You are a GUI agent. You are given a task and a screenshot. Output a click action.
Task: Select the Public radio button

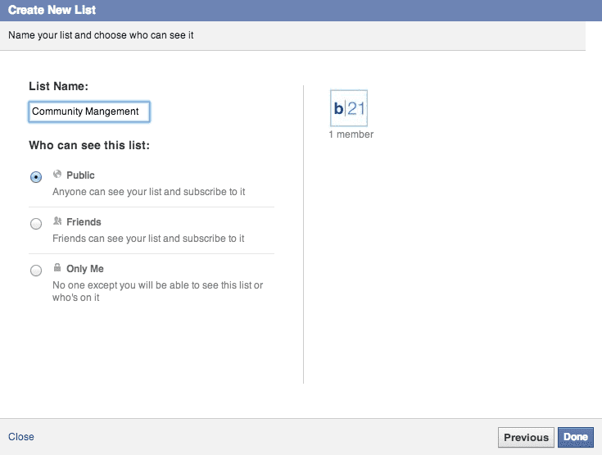pyautogui.click(x=36, y=177)
